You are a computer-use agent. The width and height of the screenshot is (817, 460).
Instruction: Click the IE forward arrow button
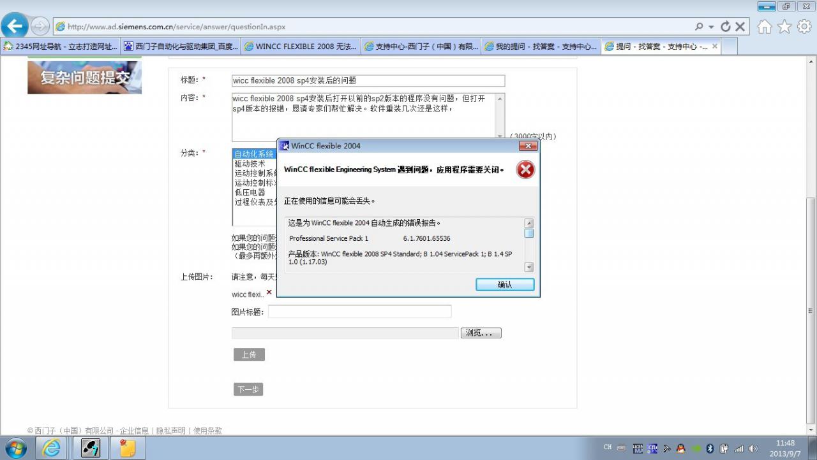coord(40,27)
